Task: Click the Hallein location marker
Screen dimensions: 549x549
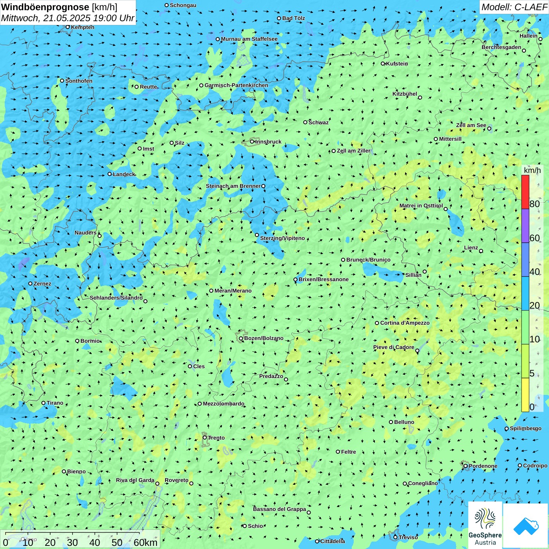Action: [x=540, y=39]
